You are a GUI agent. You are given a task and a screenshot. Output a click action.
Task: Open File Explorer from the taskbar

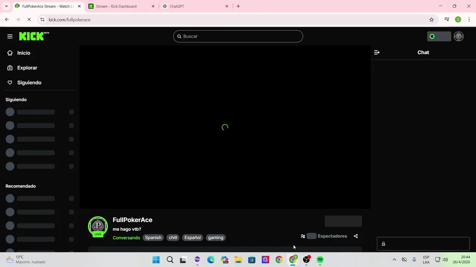238,260
